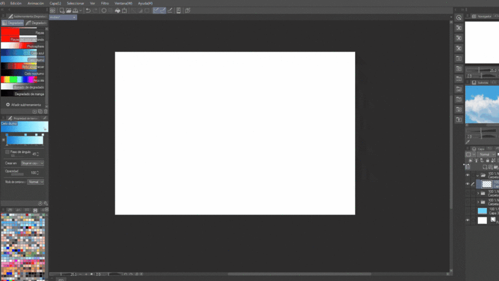Click the lock layer padlock icon

tap(487, 161)
